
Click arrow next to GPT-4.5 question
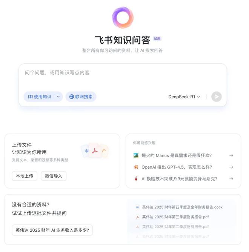point(231,167)
